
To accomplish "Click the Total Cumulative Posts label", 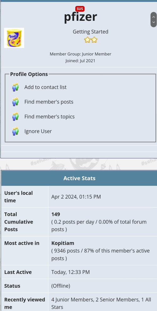I will click(x=19, y=222).
